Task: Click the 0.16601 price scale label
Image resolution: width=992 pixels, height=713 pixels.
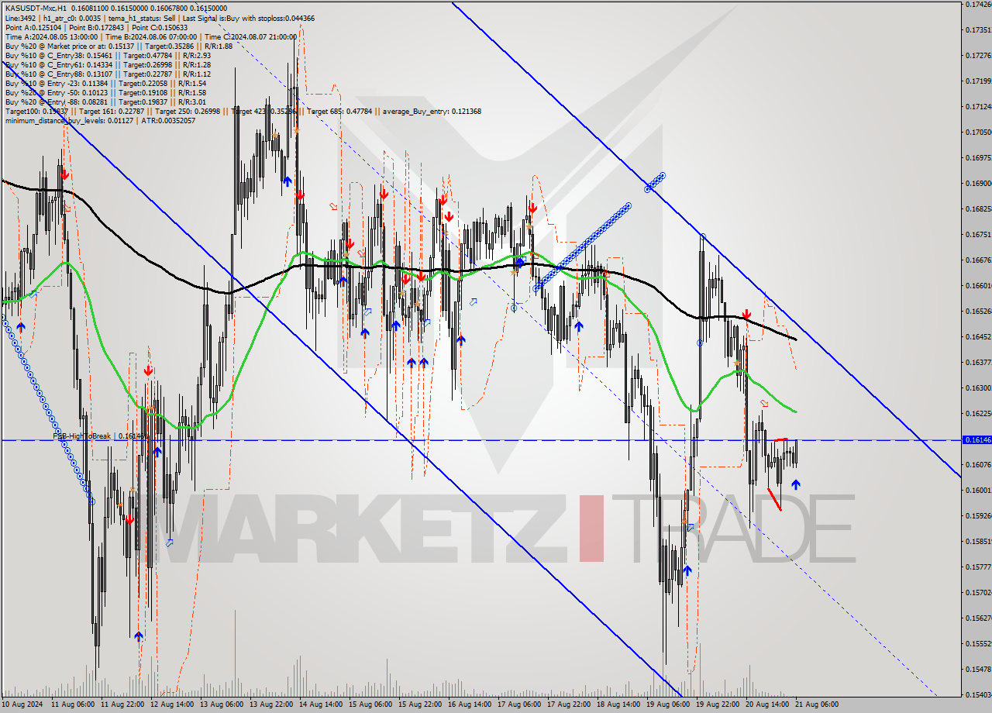Action: click(978, 285)
